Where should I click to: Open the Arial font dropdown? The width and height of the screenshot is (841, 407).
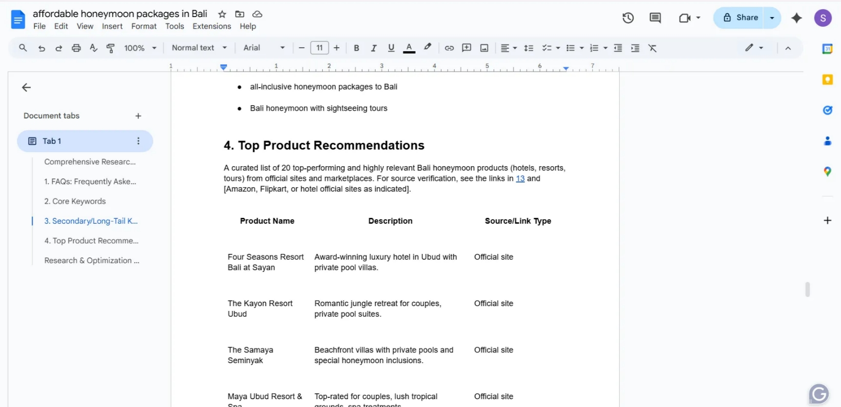[x=264, y=48]
